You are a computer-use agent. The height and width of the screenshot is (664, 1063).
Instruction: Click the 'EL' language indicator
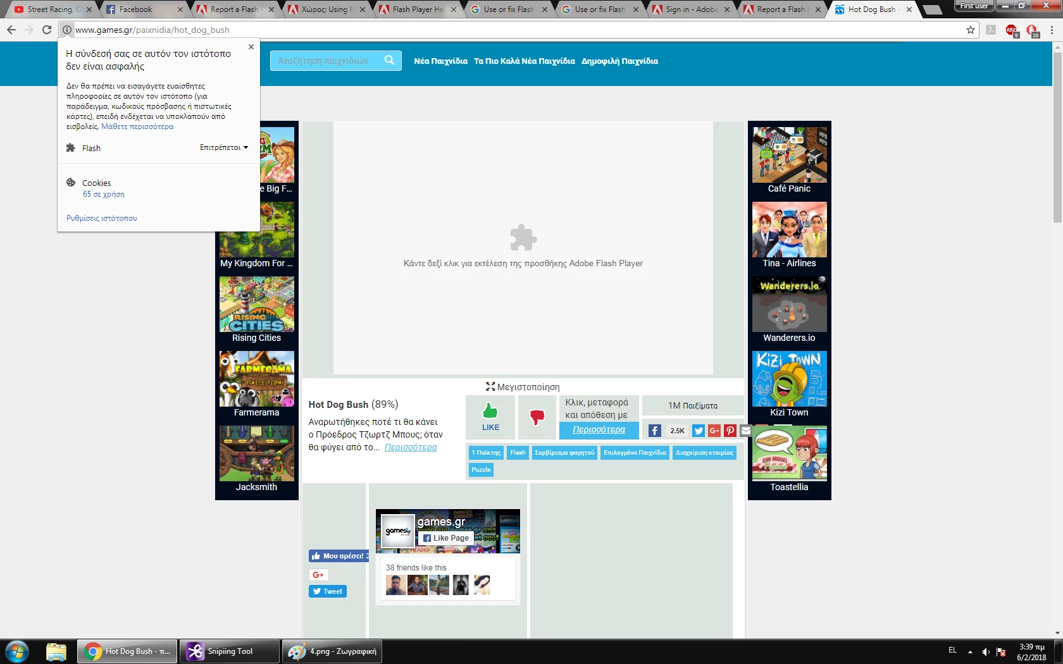(952, 650)
